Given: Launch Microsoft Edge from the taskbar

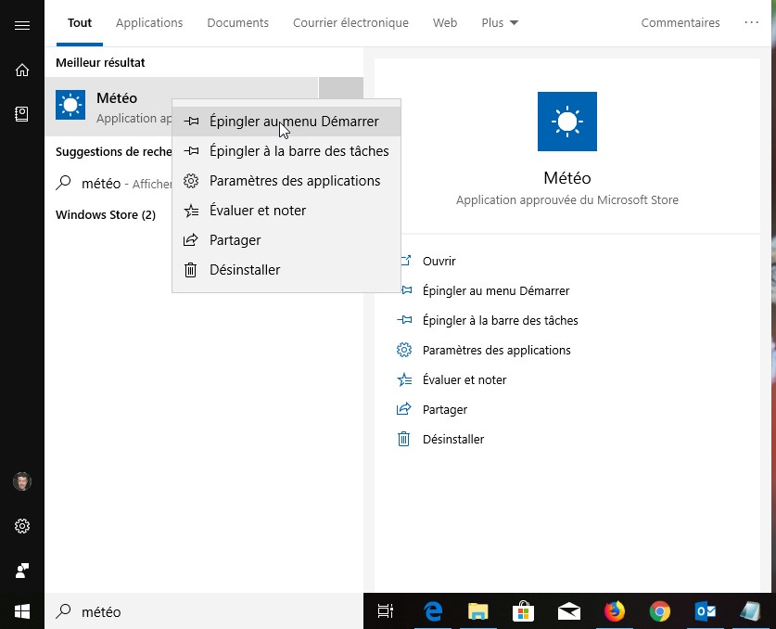Looking at the screenshot, I should tap(433, 611).
